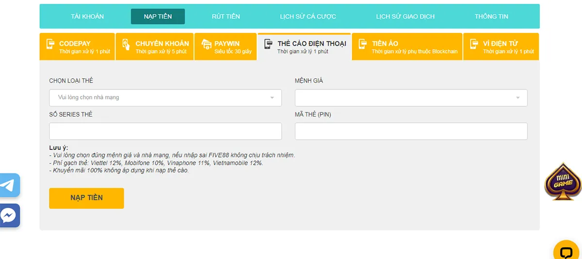
Task: Open the VÍ ĐIỆN TỬ tab
Action: click(x=501, y=47)
